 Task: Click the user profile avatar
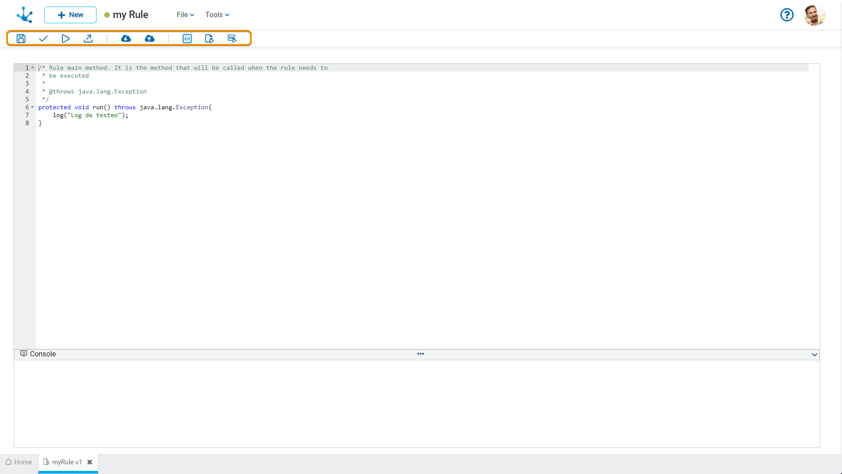pos(814,14)
